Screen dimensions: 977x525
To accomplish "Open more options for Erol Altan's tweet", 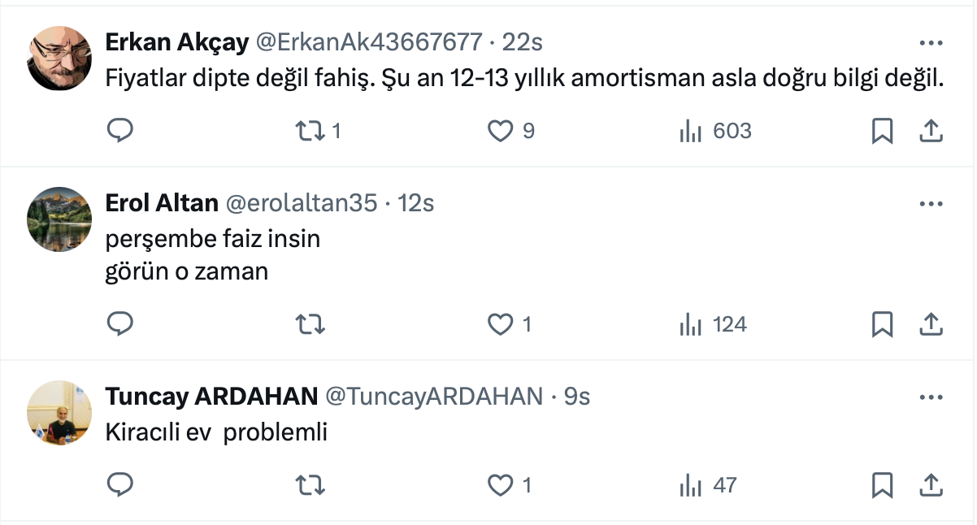I will (x=930, y=204).
